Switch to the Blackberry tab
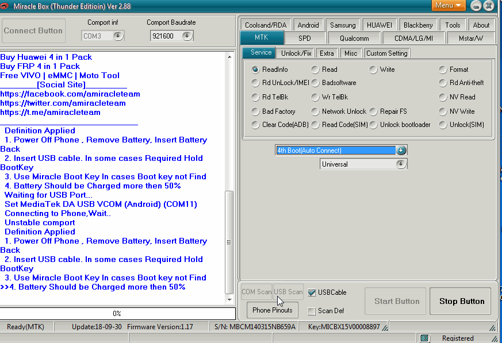The image size is (502, 343). [x=418, y=25]
